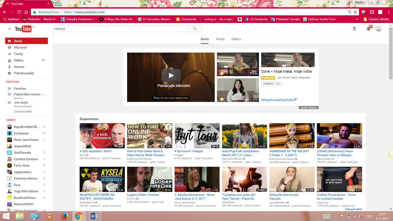The image size is (393, 221).
Task: Open Historie in the left sidebar
Action: click(x=19, y=67)
